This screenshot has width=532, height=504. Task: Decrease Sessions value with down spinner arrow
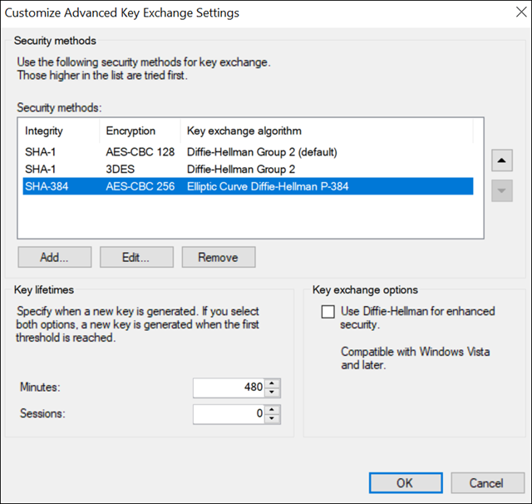pos(272,418)
